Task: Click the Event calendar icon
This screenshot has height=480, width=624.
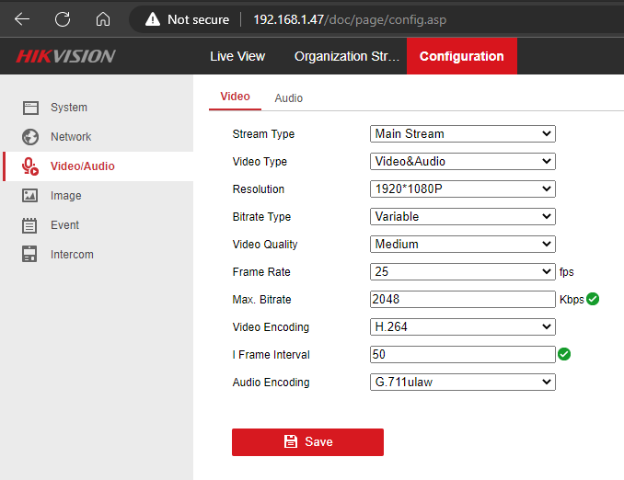Action: pos(30,225)
